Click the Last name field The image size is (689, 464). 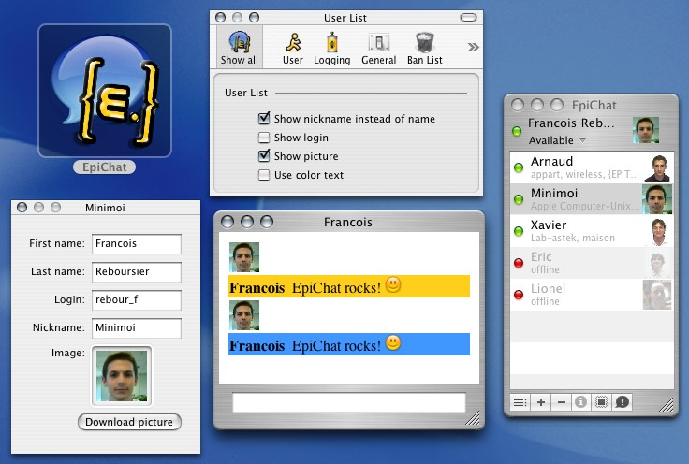coord(137,271)
